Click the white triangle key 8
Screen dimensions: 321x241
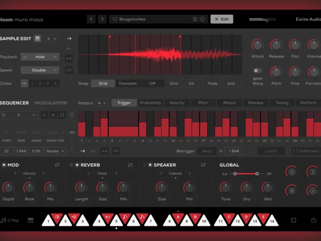coord(169,221)
